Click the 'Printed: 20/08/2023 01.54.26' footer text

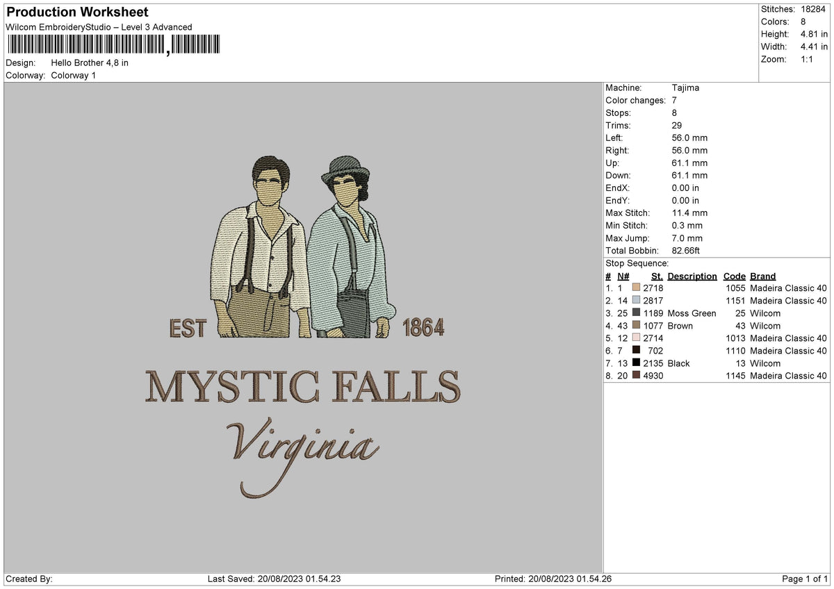[x=553, y=579]
